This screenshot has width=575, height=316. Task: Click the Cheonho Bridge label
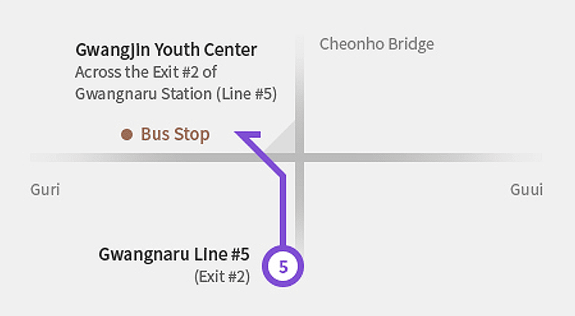pos(377,45)
